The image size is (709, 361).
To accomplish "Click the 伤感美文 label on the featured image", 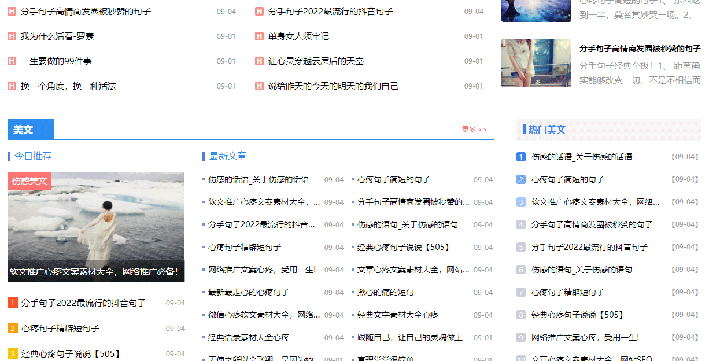I will click(x=29, y=181).
